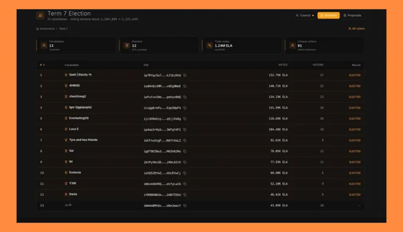The image size is (403, 232).
Task: Copy the CID for Evolucia
Action: tap(185, 173)
